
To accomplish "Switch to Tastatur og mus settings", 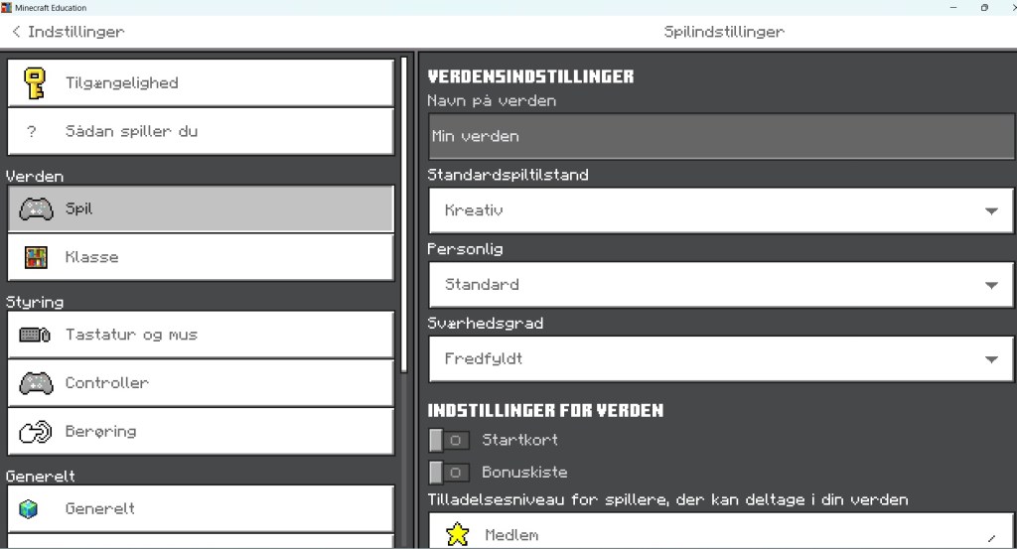I will pos(201,336).
